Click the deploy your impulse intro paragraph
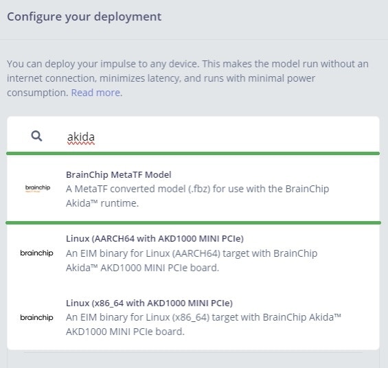388x368 pixels. point(187,78)
